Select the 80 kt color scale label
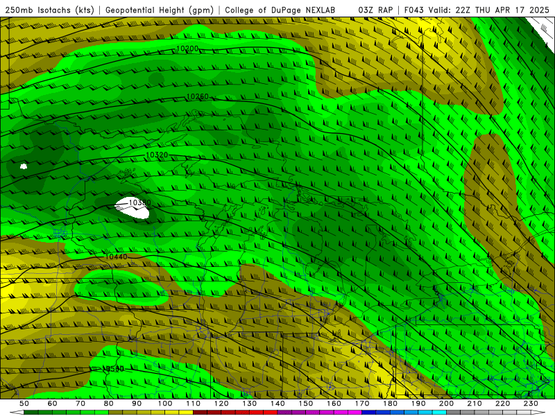Image resolution: width=555 pixels, height=416 pixels. pos(109,404)
